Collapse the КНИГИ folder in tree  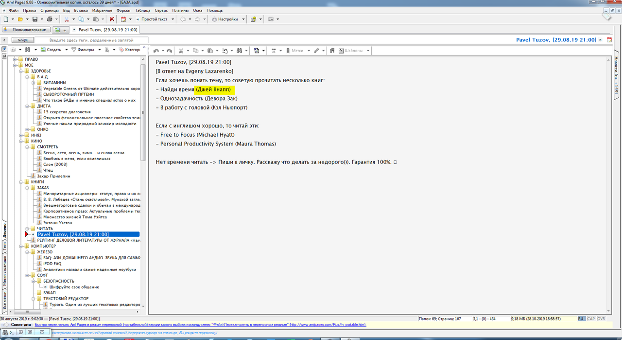(22, 182)
